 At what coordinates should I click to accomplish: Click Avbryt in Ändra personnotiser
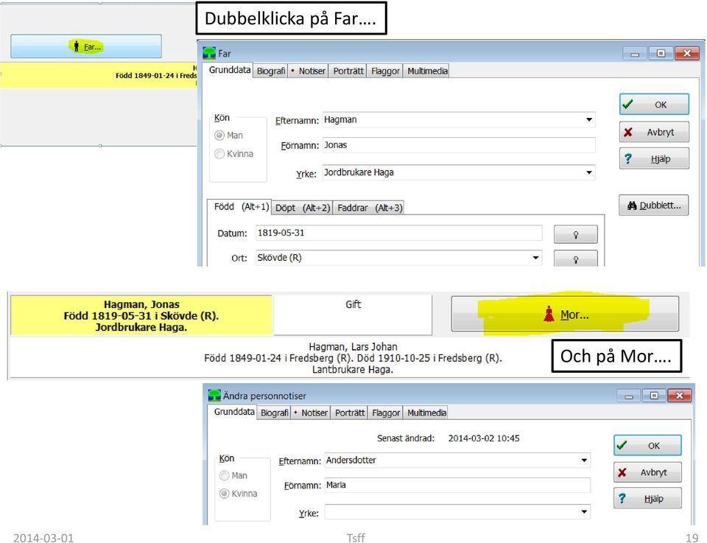[647, 472]
